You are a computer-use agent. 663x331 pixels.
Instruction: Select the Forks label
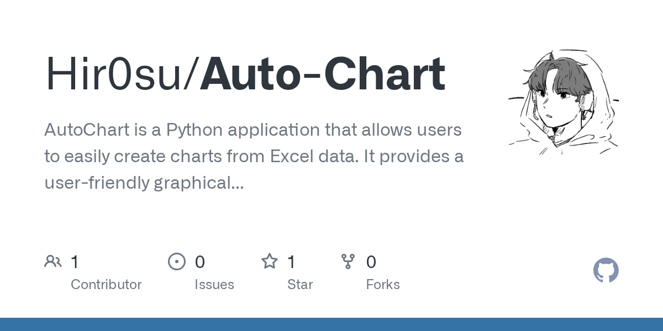(x=383, y=285)
